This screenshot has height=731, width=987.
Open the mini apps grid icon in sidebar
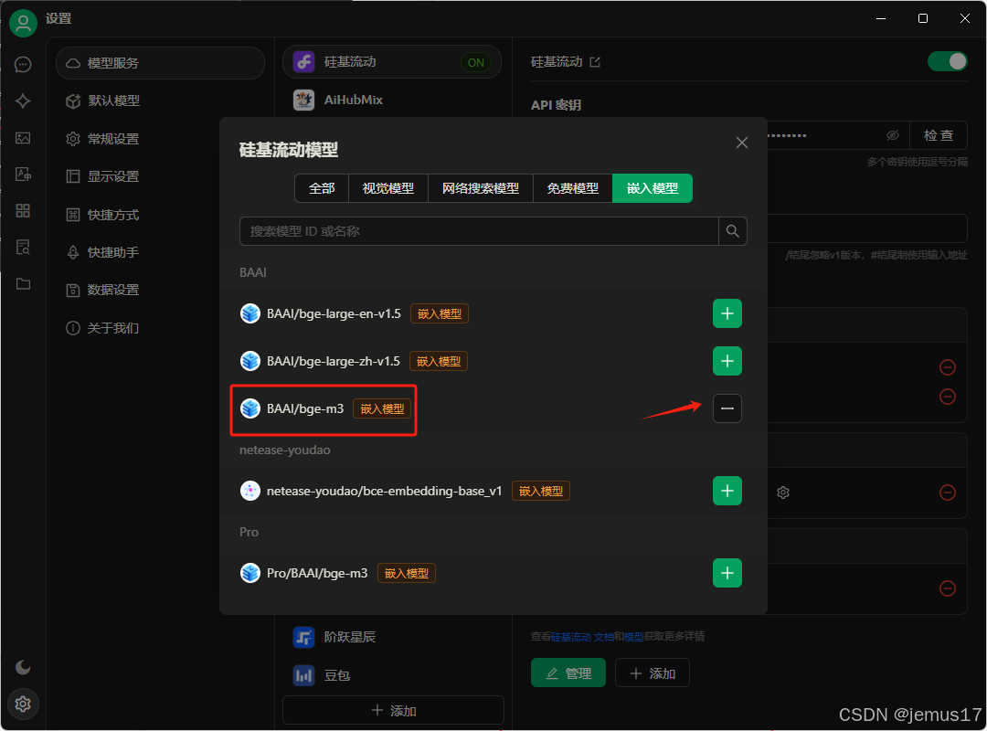(x=23, y=210)
